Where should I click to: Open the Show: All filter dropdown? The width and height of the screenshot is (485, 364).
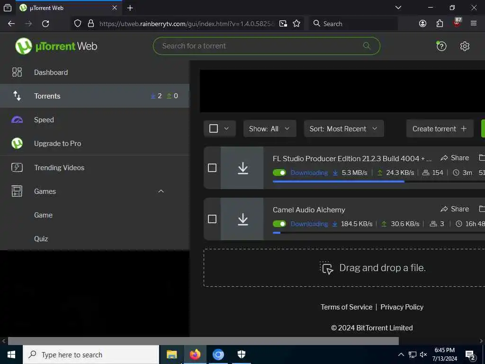[x=269, y=128]
